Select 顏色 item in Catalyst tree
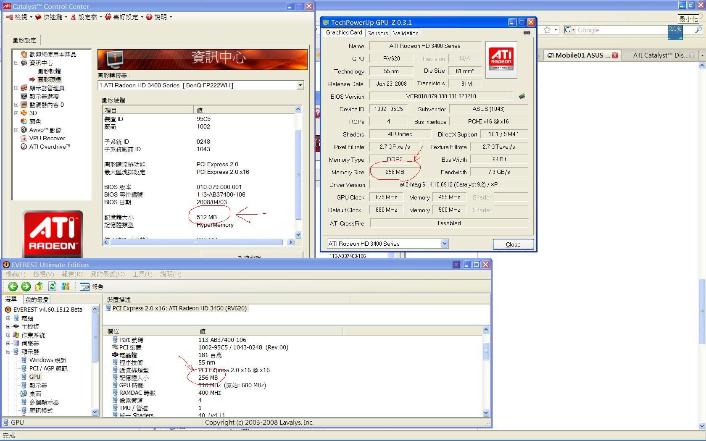The image size is (706, 441). tap(35, 121)
